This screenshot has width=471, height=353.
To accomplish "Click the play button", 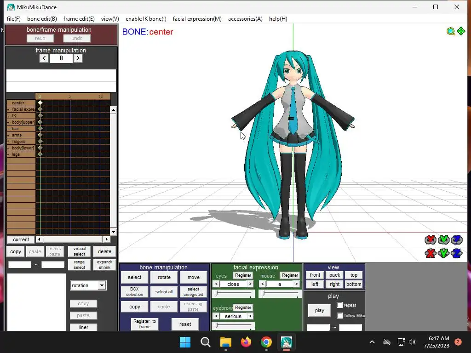I will 320,310.
